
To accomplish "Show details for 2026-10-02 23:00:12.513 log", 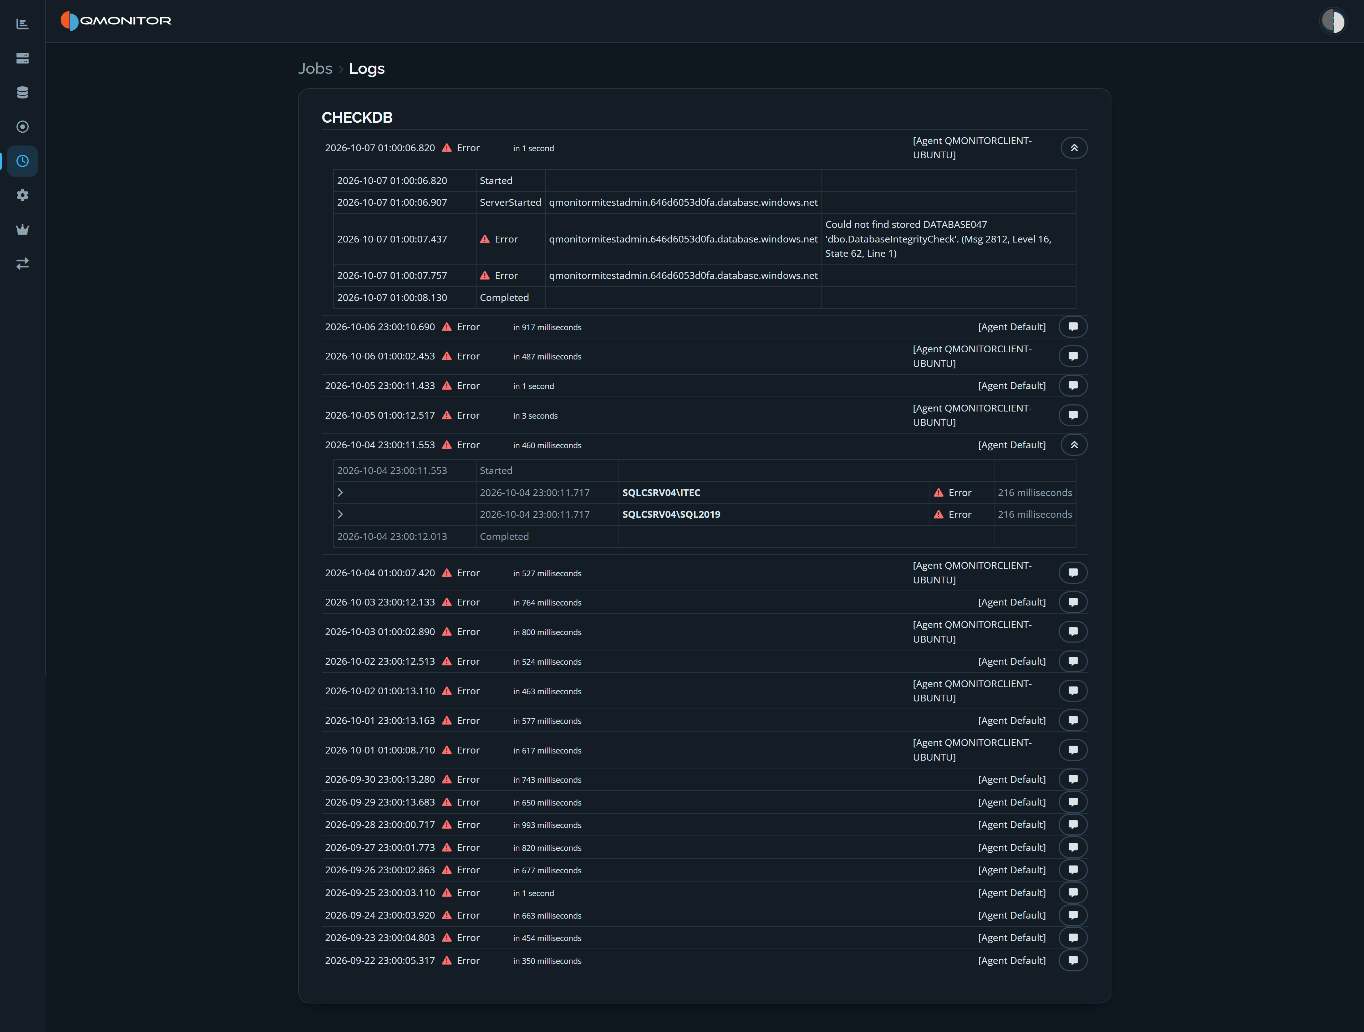I will [1073, 661].
